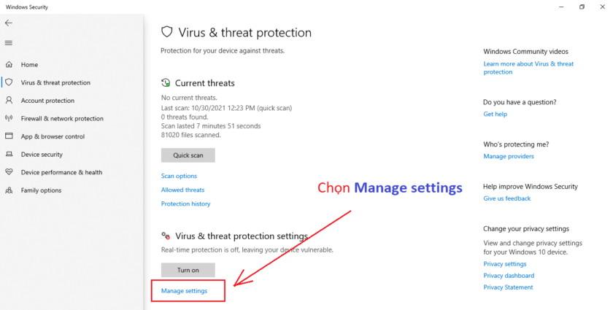The image size is (613, 310).
Task: Click the Home house icon
Action: tap(9, 65)
